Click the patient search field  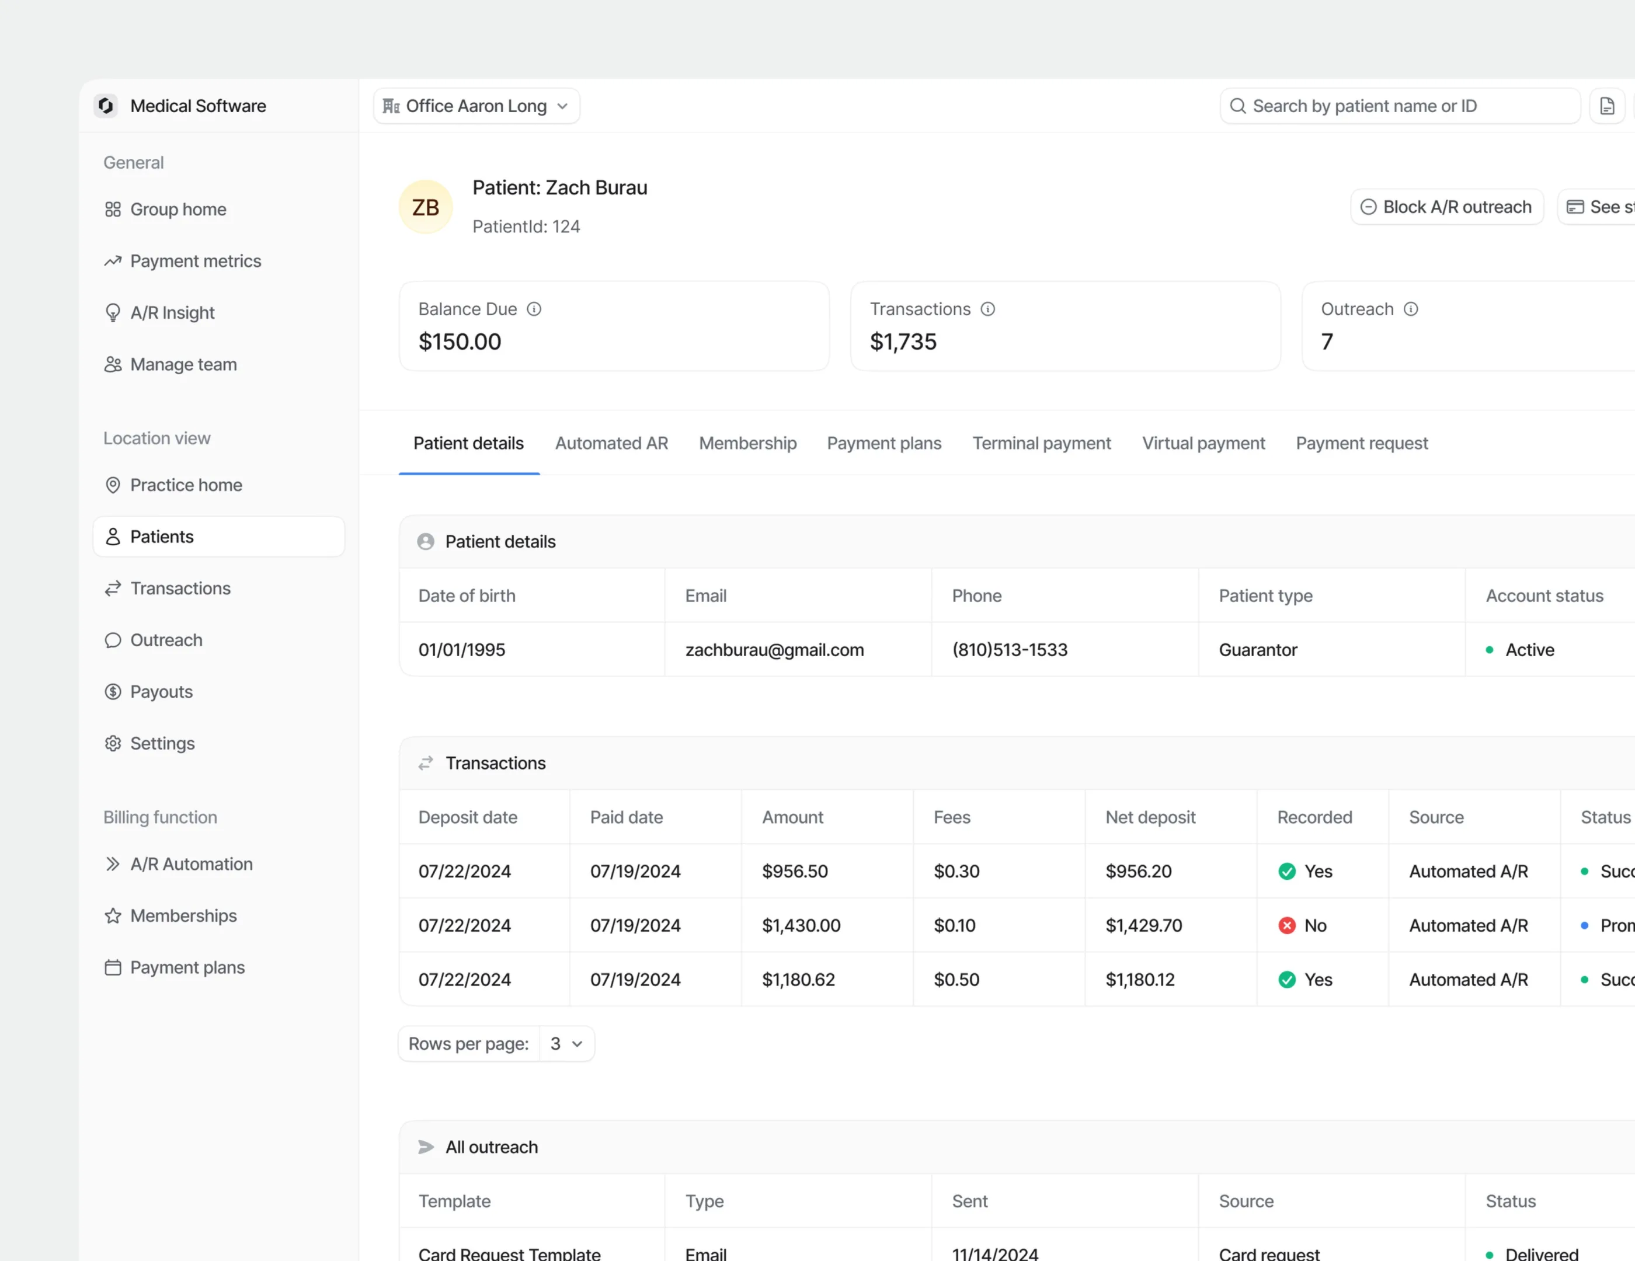coord(1400,106)
